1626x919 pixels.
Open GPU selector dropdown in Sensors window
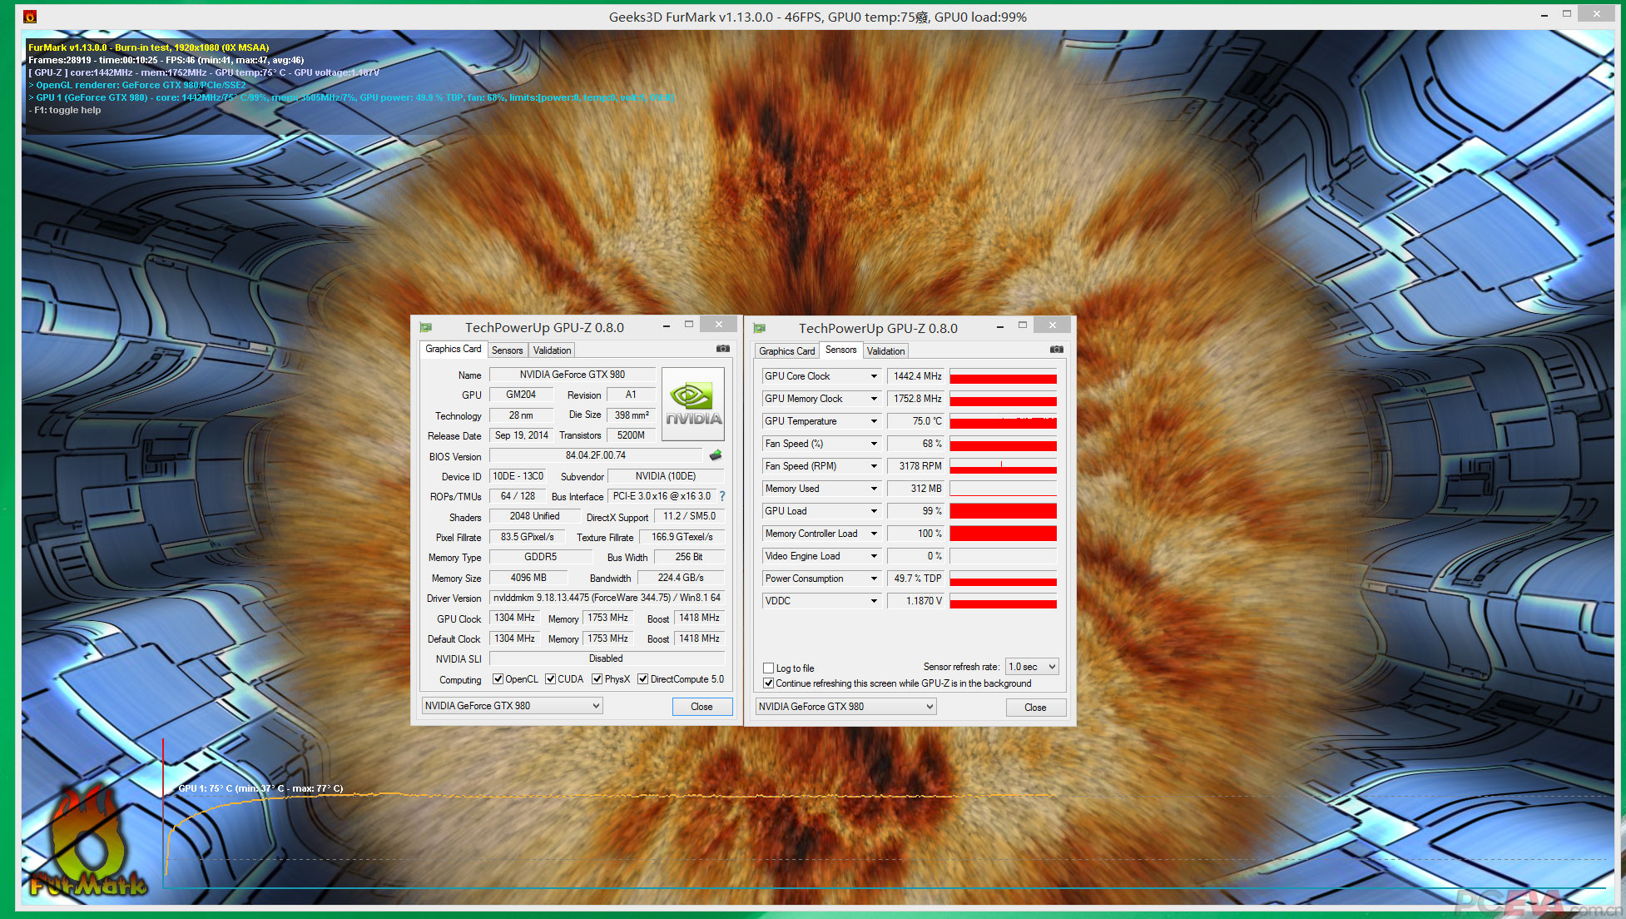[846, 707]
